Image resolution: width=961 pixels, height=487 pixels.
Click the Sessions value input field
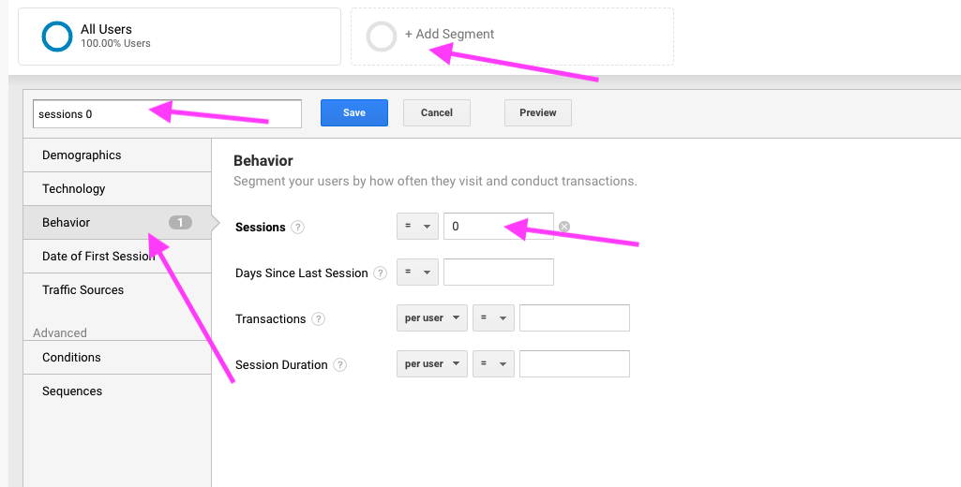498,227
